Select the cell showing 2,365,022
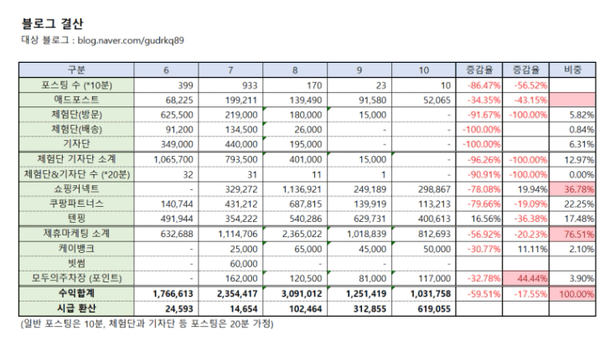 (295, 234)
